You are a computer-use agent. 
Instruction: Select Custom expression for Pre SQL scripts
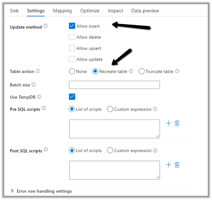click(110, 109)
